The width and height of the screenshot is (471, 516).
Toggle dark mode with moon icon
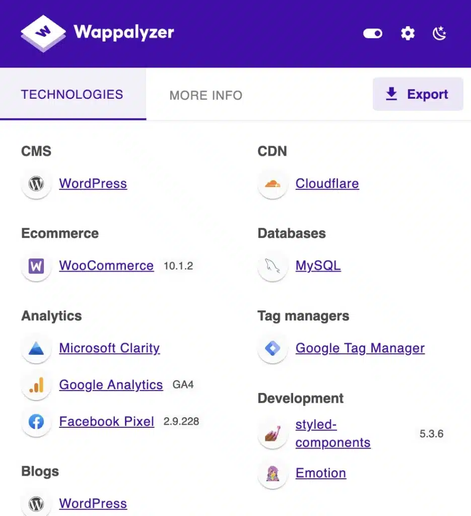pyautogui.click(x=439, y=34)
